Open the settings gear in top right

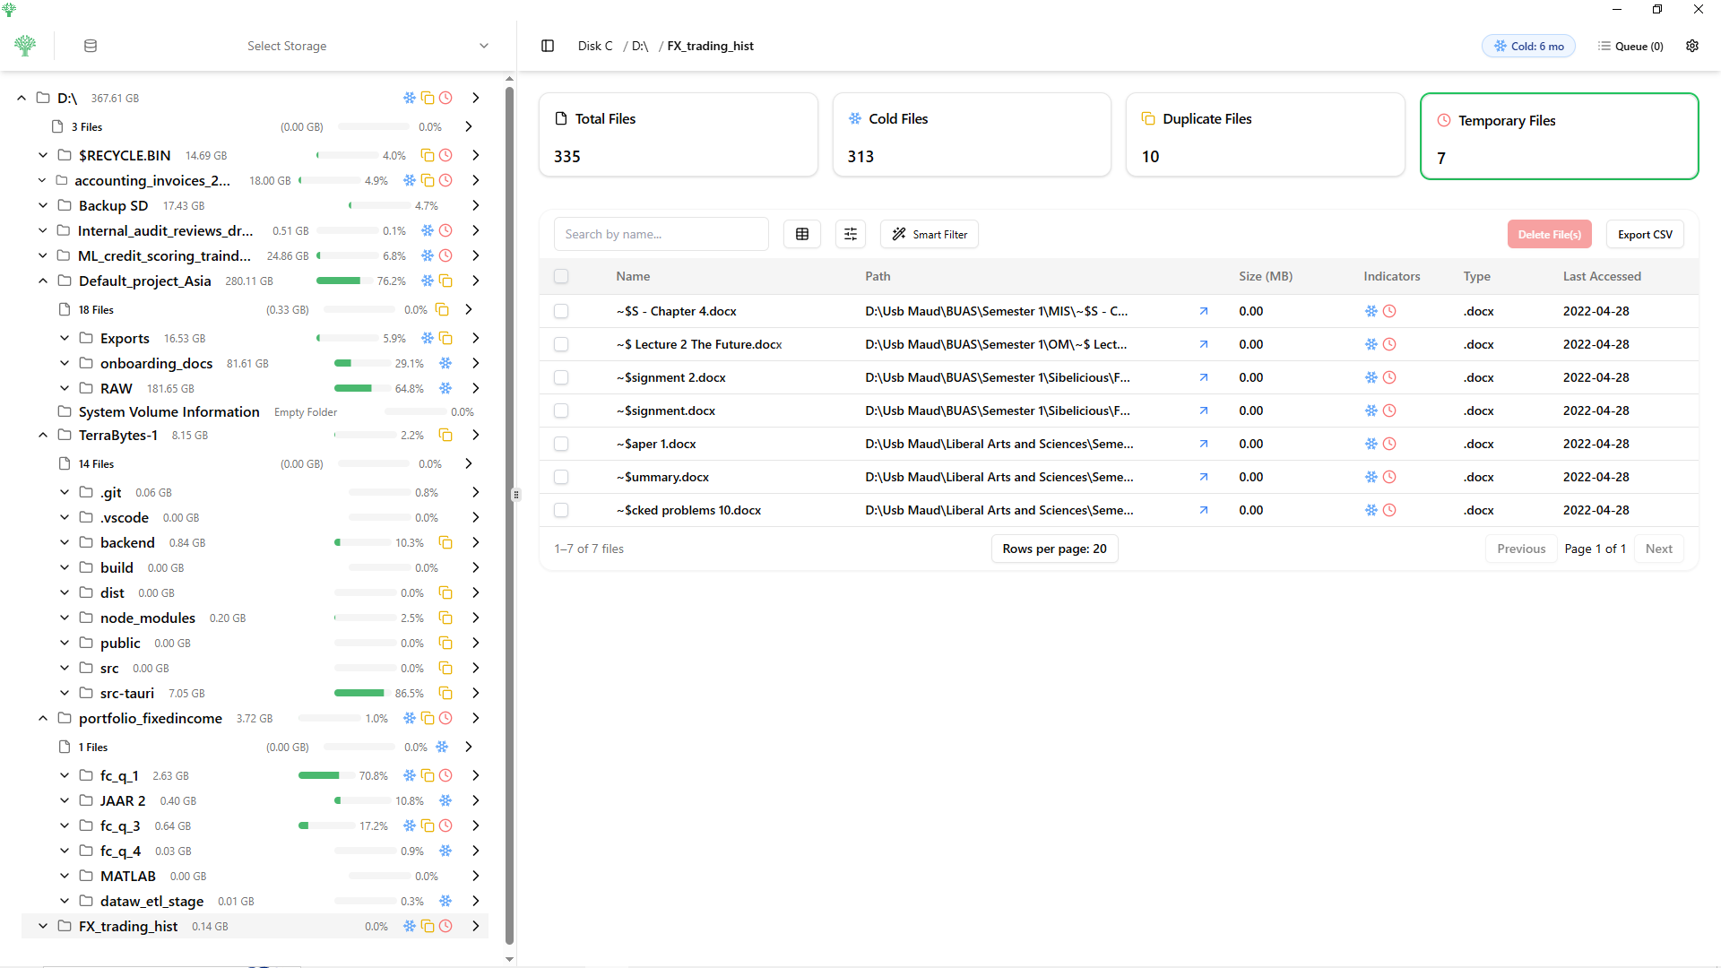point(1692,46)
